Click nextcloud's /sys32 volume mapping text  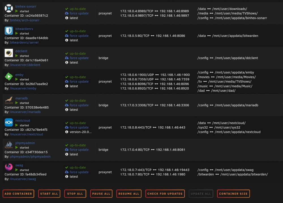[x=219, y=128]
